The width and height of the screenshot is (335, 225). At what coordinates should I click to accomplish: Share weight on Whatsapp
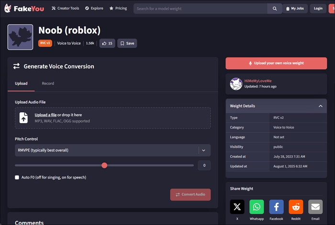click(x=257, y=207)
